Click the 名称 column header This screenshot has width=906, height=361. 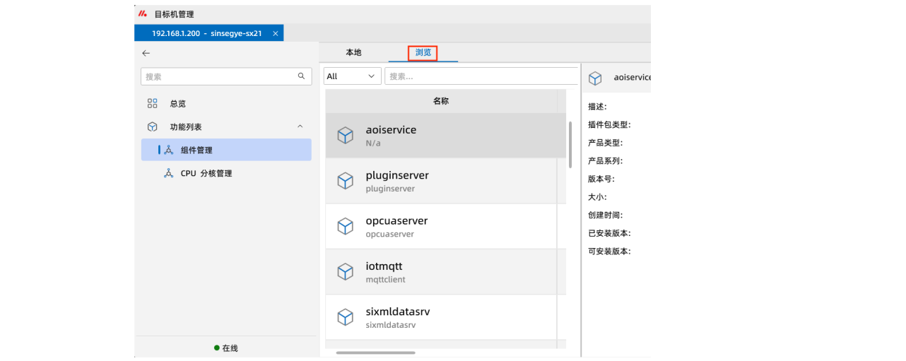(440, 101)
